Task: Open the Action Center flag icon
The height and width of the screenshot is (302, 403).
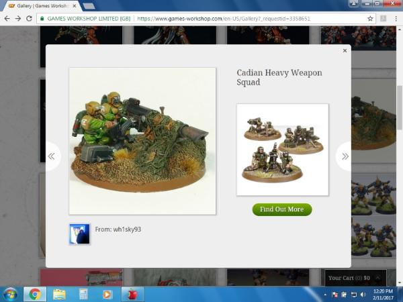Action: 334,295
